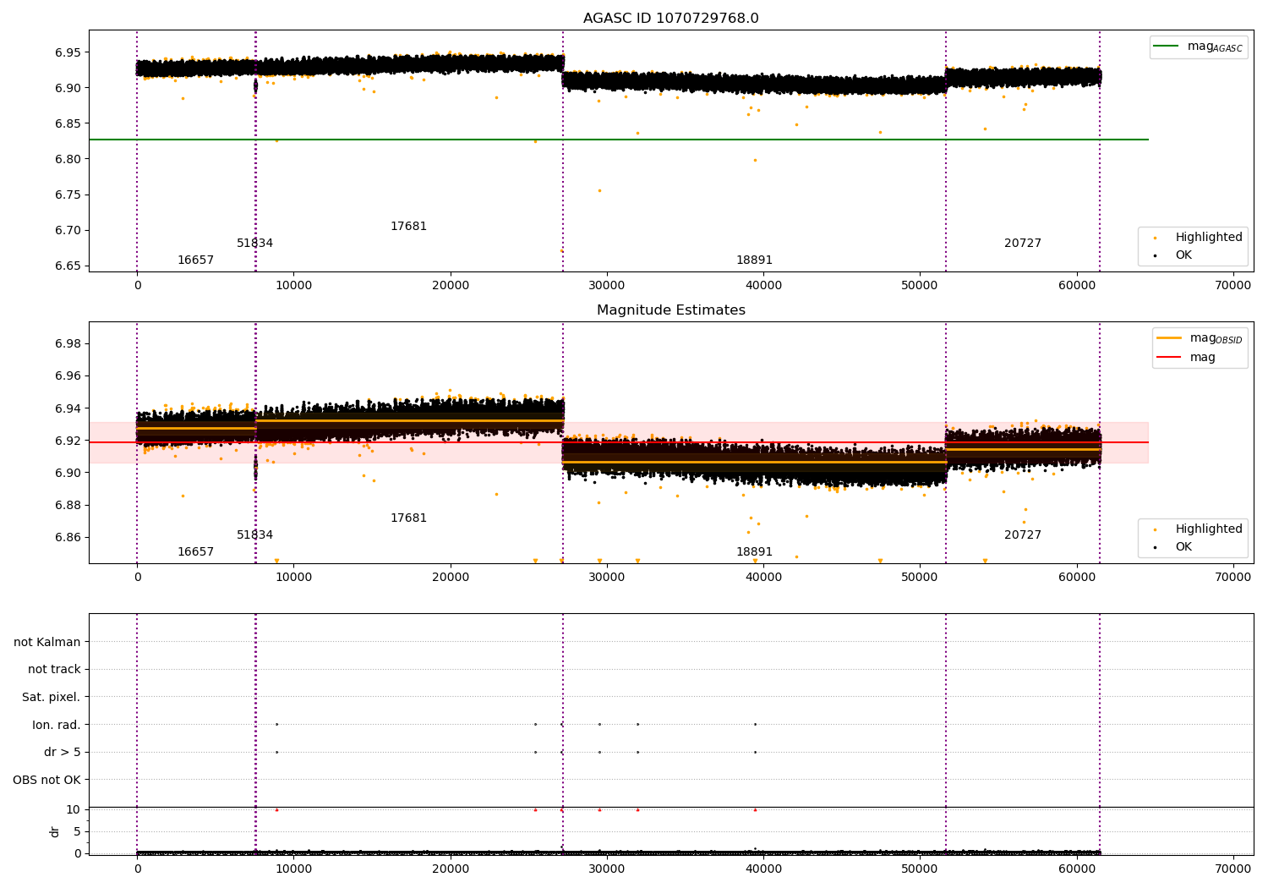Click obsid label 20727 in Magnitude Estimates plot
This screenshot has height=888, width=1268.
[x=1023, y=535]
